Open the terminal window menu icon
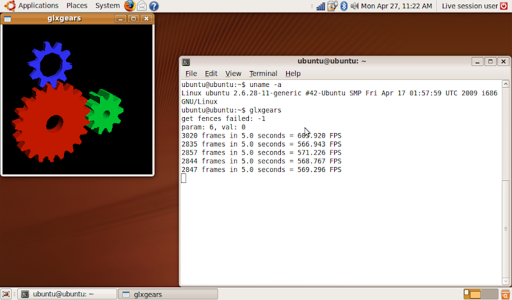Screen dimensions: 512x300 pyautogui.click(x=186, y=61)
